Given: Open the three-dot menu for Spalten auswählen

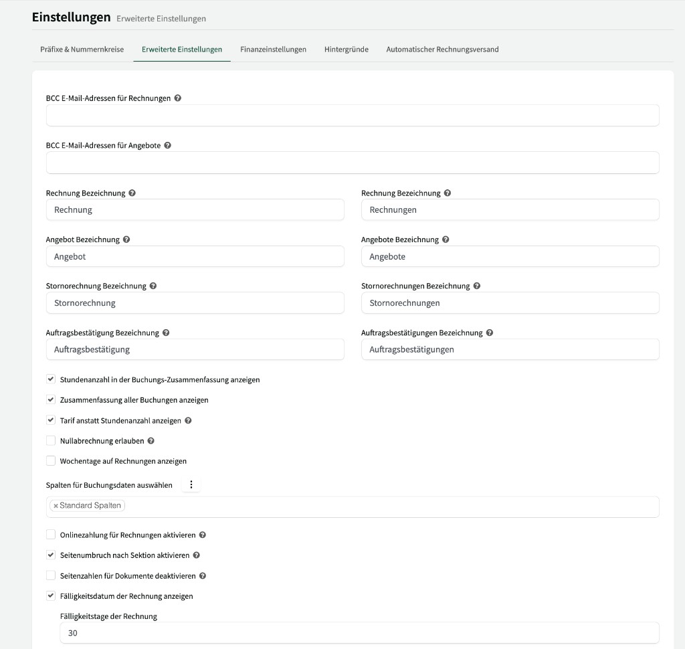Looking at the screenshot, I should [x=191, y=484].
